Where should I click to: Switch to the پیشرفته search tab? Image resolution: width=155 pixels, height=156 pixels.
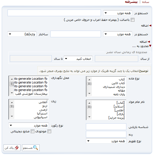pos(131,2)
